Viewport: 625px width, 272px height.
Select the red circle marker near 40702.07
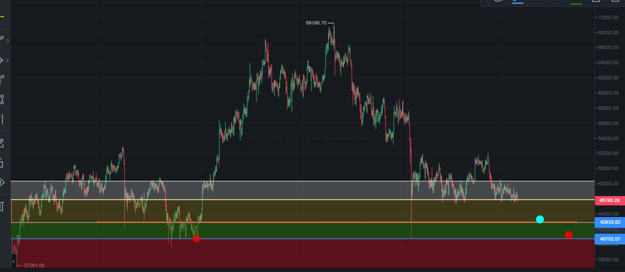click(569, 235)
